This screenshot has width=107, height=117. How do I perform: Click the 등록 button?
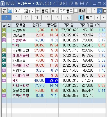point(45,11)
